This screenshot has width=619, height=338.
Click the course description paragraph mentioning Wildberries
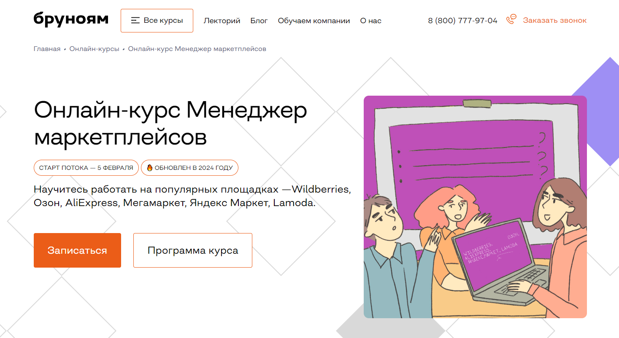click(192, 196)
